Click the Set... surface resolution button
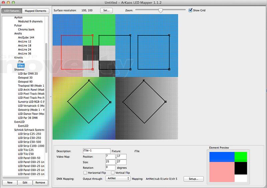The width and height of the screenshot is (267, 188). tap(106, 10)
